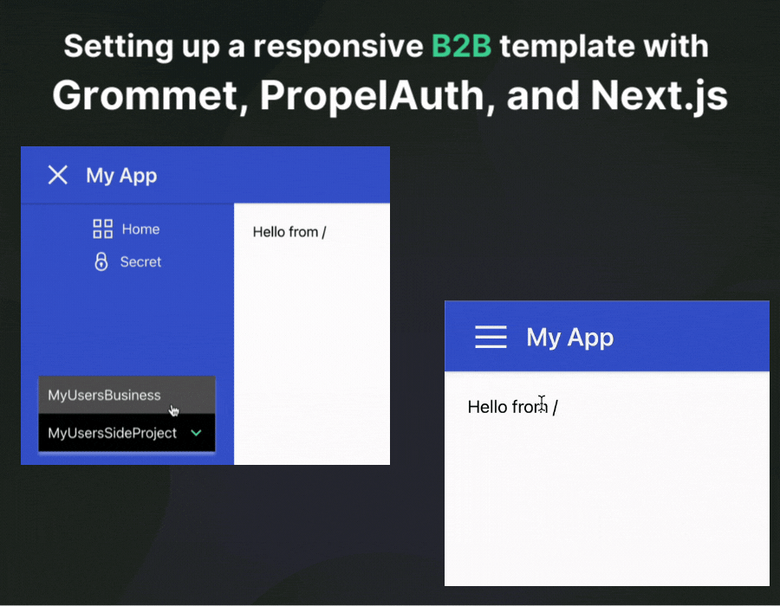Screen dimensions: 780x606
Task: Collapse the navigation sidebar using the X control
Action: (x=57, y=175)
